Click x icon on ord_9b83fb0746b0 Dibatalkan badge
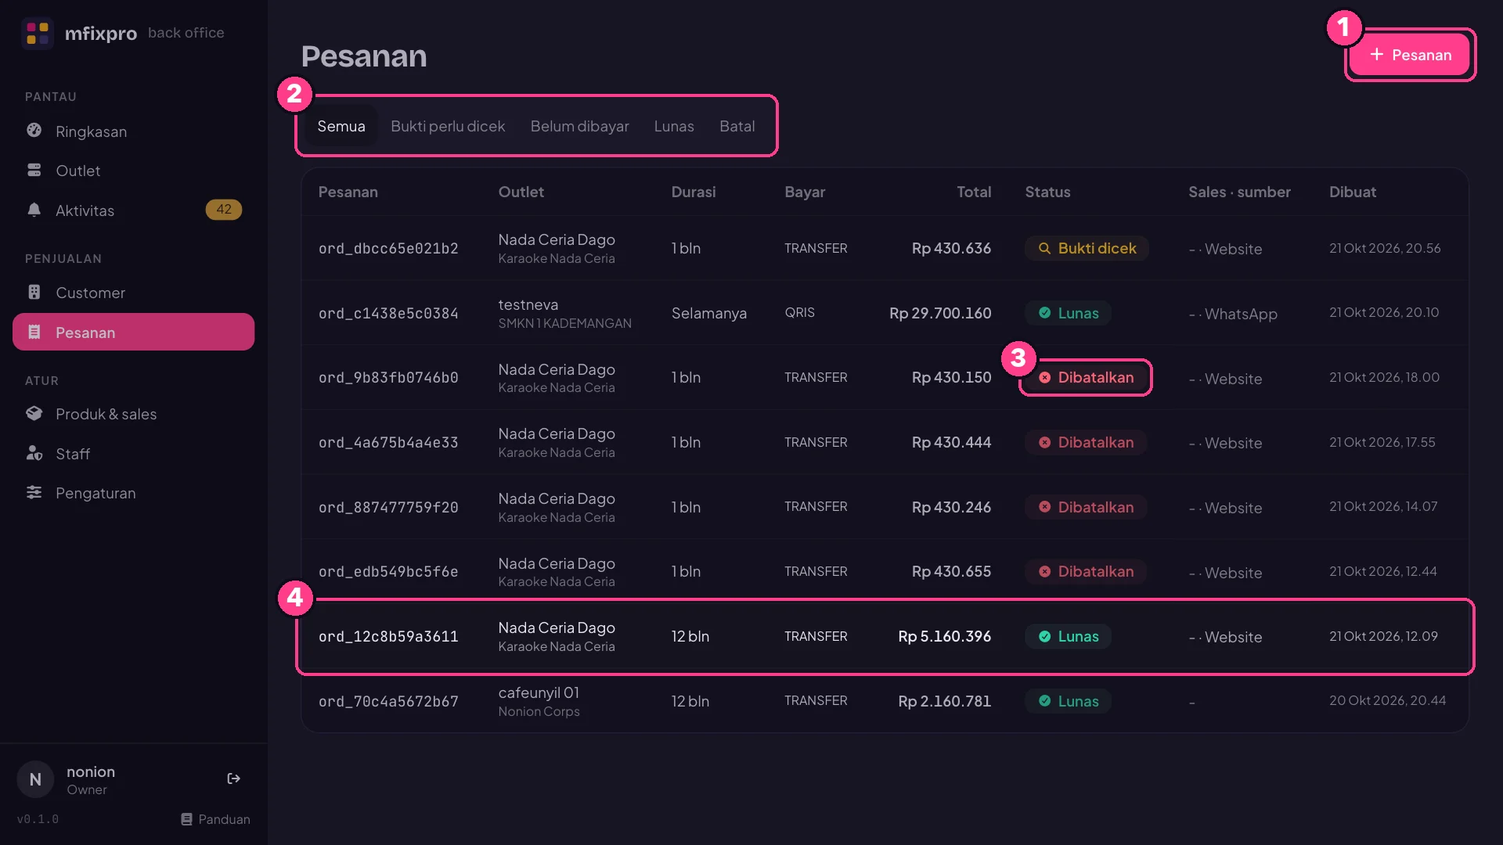 coord(1044,377)
